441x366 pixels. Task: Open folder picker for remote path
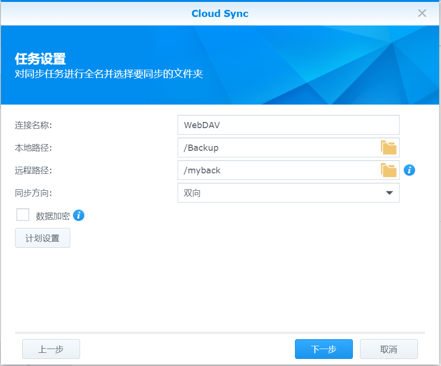389,171
